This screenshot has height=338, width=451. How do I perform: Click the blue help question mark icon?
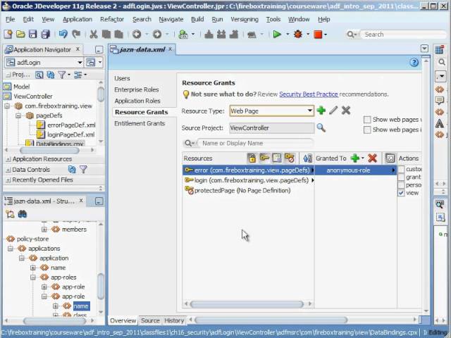click(414, 62)
